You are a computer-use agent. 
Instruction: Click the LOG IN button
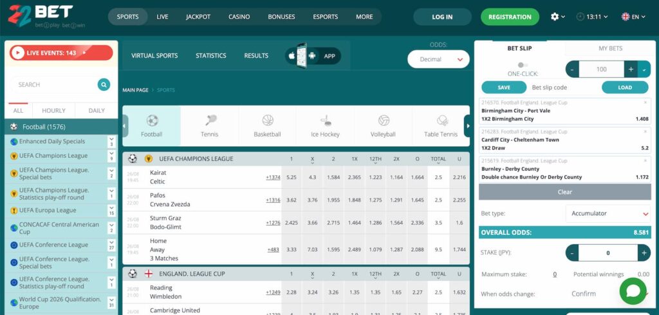click(x=442, y=17)
